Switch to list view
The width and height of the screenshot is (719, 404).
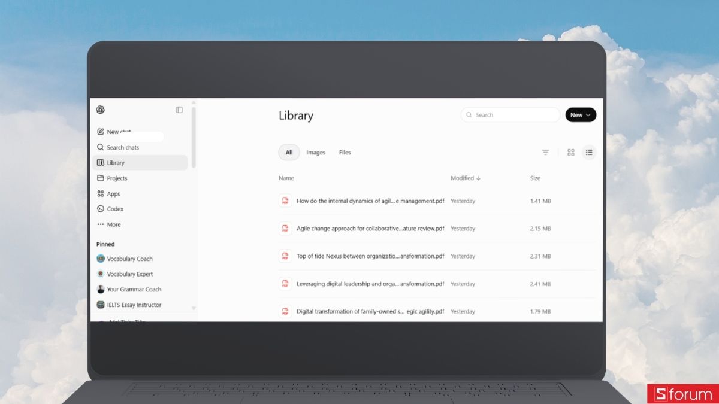pos(589,153)
